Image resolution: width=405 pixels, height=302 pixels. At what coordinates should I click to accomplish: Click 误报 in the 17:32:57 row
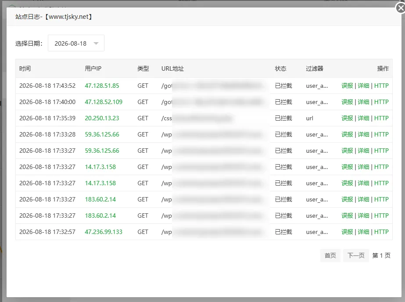347,232
